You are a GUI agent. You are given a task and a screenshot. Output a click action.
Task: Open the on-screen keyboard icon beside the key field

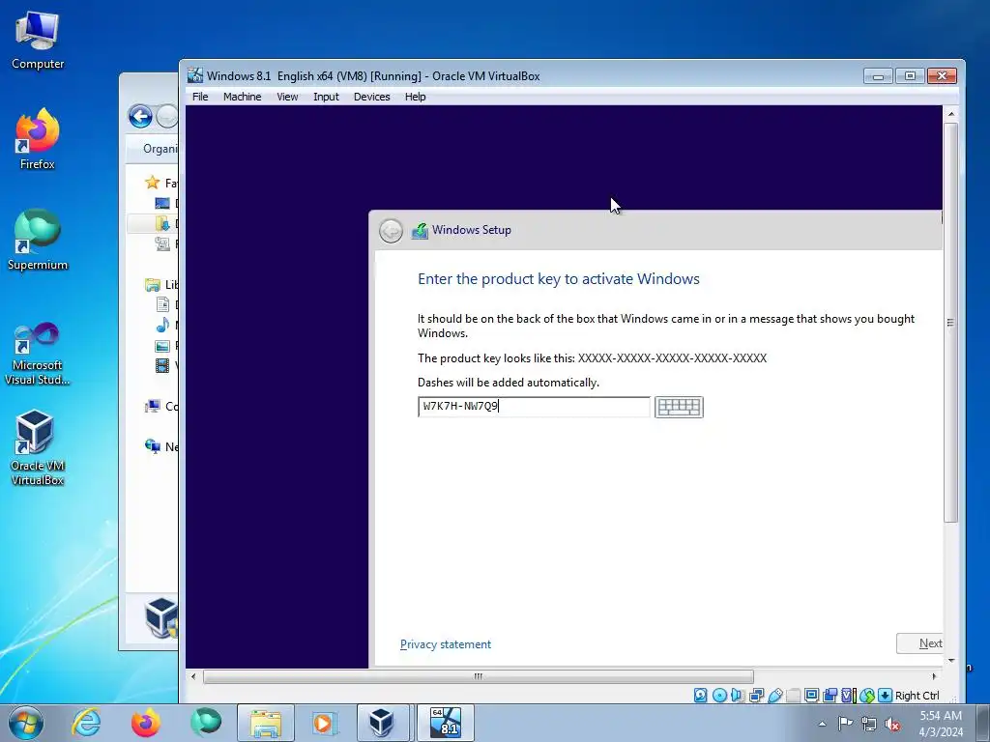click(x=679, y=407)
